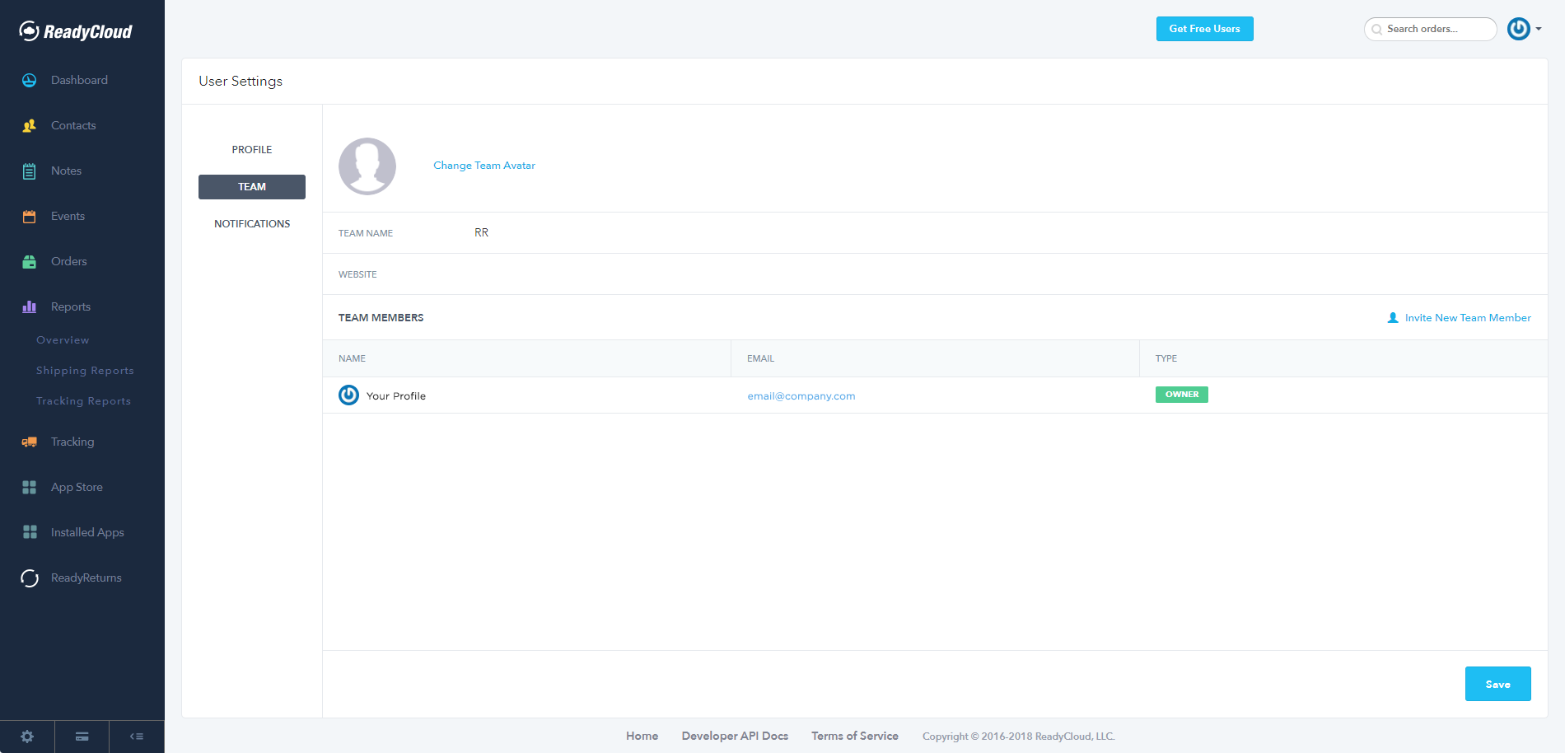
Task: Click the Installed Apps grid icon
Action: 30,532
